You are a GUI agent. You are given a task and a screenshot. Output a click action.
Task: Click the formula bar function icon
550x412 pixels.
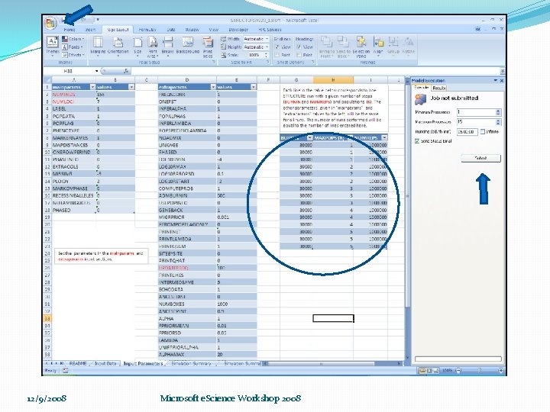(126, 71)
